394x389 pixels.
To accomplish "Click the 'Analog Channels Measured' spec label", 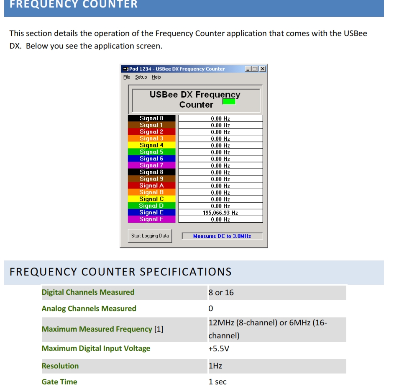I will [89, 309].
